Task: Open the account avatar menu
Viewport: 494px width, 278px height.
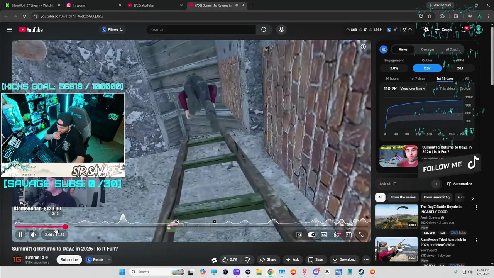Action: click(479, 30)
